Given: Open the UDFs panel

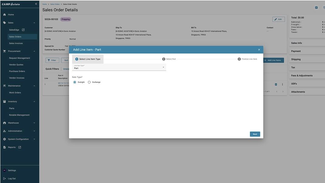Looking at the screenshot, I should click(307, 84).
